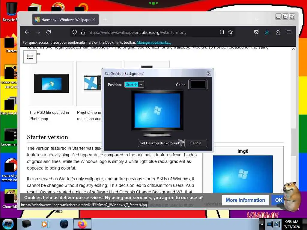Open Manage bookmarks link
This screenshot has height=230, width=307.
[x=154, y=43]
